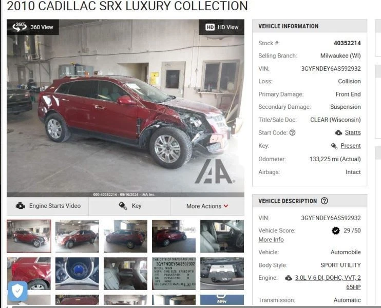Image resolution: width=381 pixels, height=308 pixels.
Task: Play the Engine Starts Video
Action: [48, 206]
